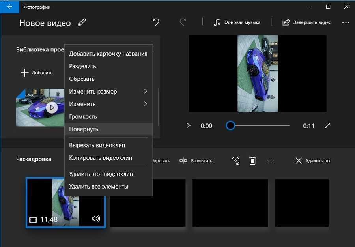
Task: Expand the 'Изменить размер' submenu
Action: [108, 92]
